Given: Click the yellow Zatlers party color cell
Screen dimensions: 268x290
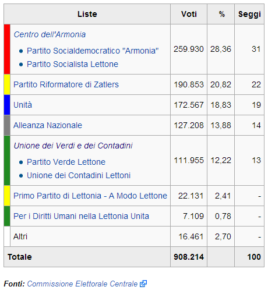Looking at the screenshot, I should click(7, 84).
